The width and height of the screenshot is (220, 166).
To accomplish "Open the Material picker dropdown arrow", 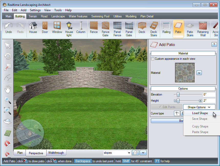I will tap(199, 73).
